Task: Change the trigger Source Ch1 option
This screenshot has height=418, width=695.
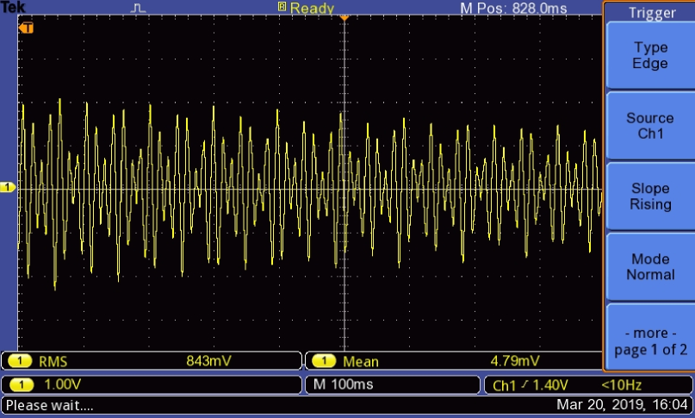Action: coord(649,127)
